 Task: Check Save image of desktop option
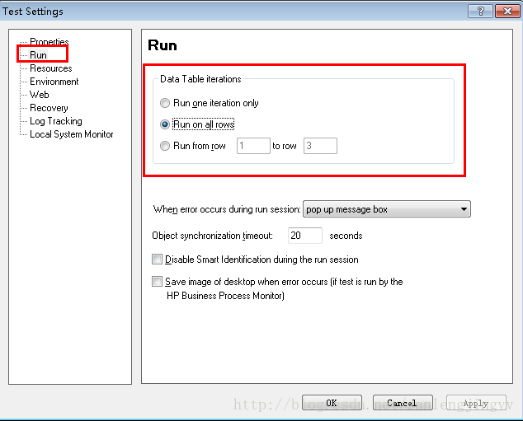pyautogui.click(x=158, y=282)
